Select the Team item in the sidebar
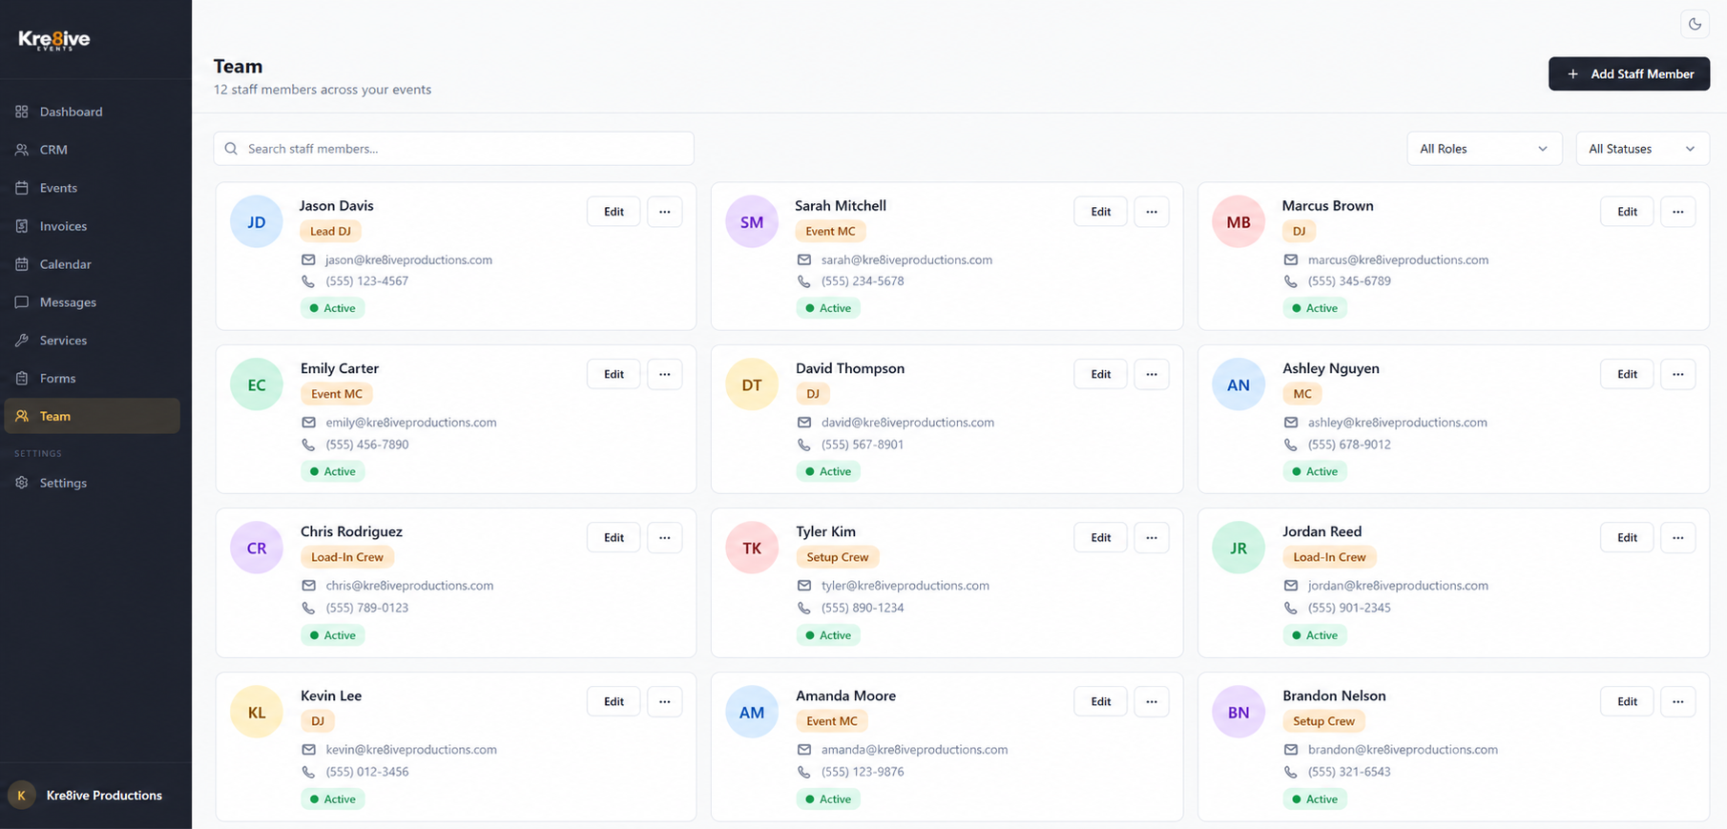 92,416
